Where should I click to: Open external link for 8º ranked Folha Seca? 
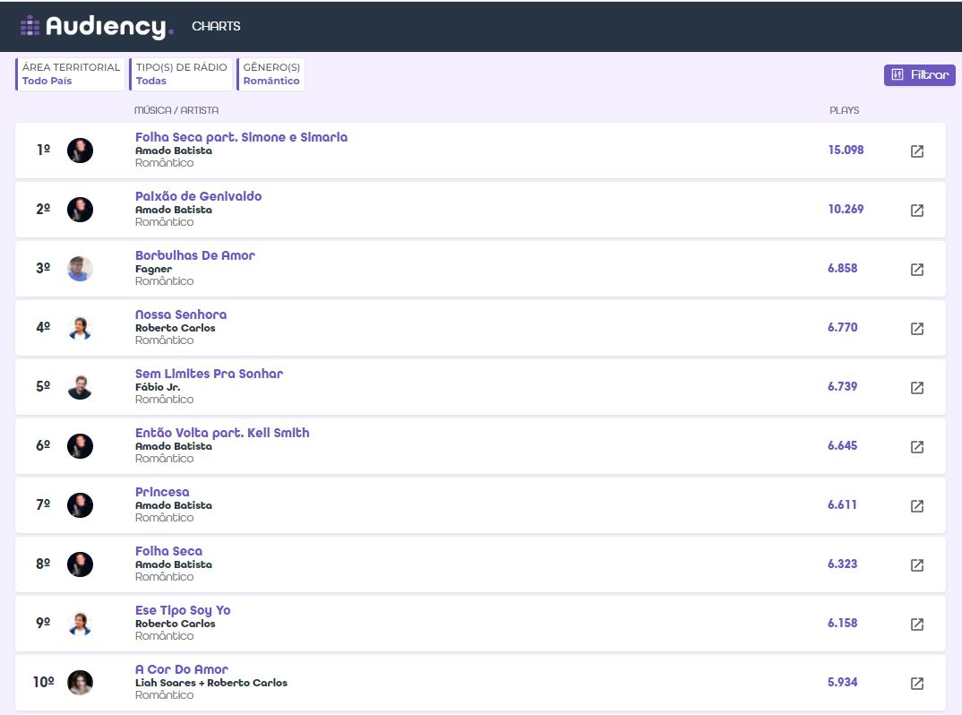916,564
